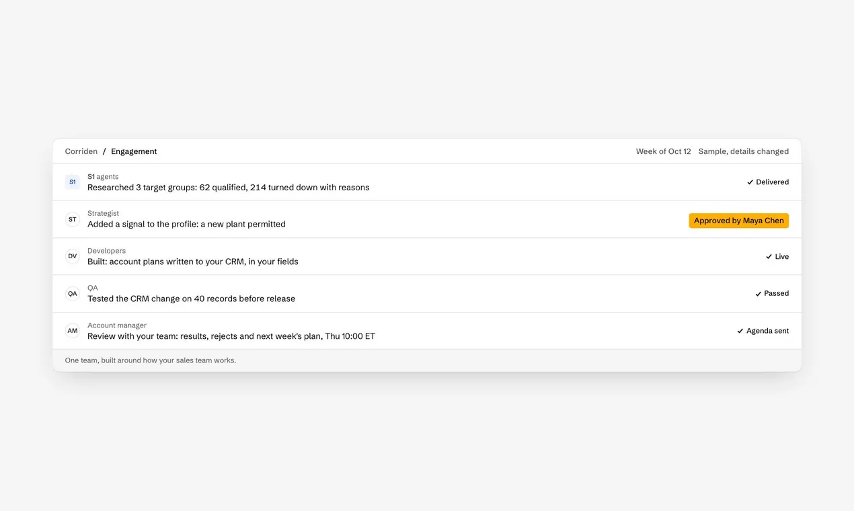Select 'Built: account plans written to your CRM' text
Image resolution: width=854 pixels, height=511 pixels.
pos(193,262)
